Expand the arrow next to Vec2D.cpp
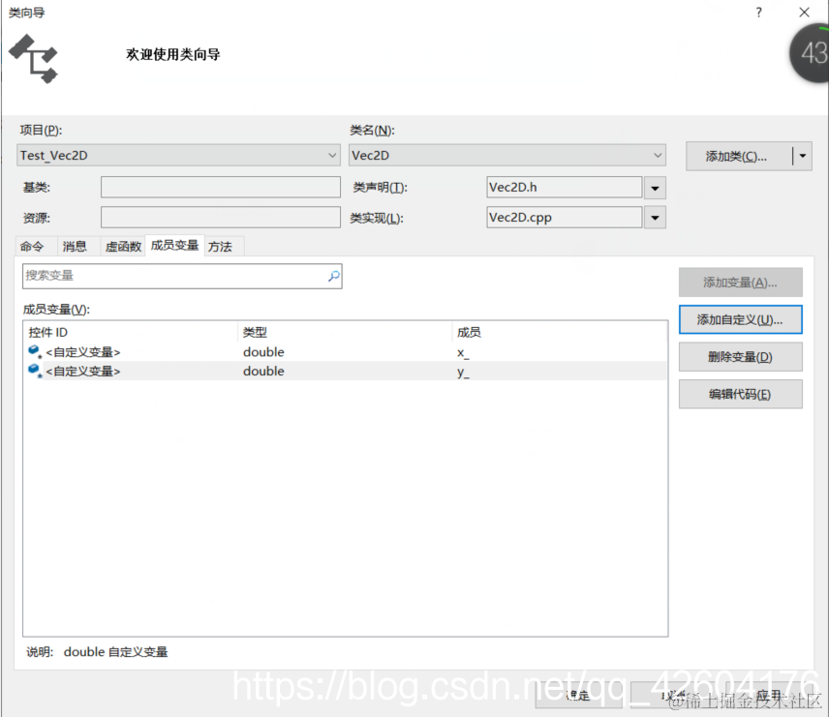 [x=655, y=218]
